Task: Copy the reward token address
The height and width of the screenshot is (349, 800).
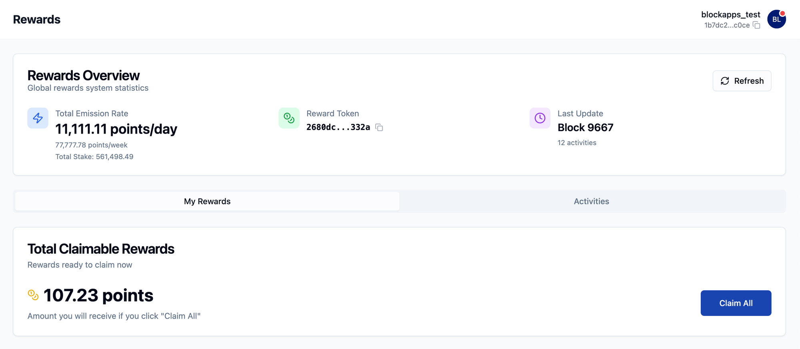Action: click(379, 128)
